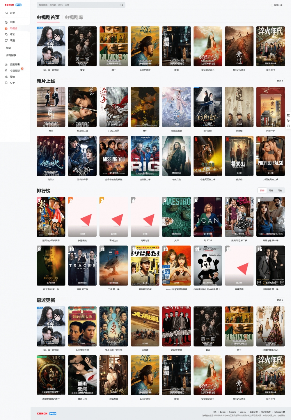Click the search magnifier icon
Image resolution: width=291 pixels, height=420 pixels.
click(122, 5)
